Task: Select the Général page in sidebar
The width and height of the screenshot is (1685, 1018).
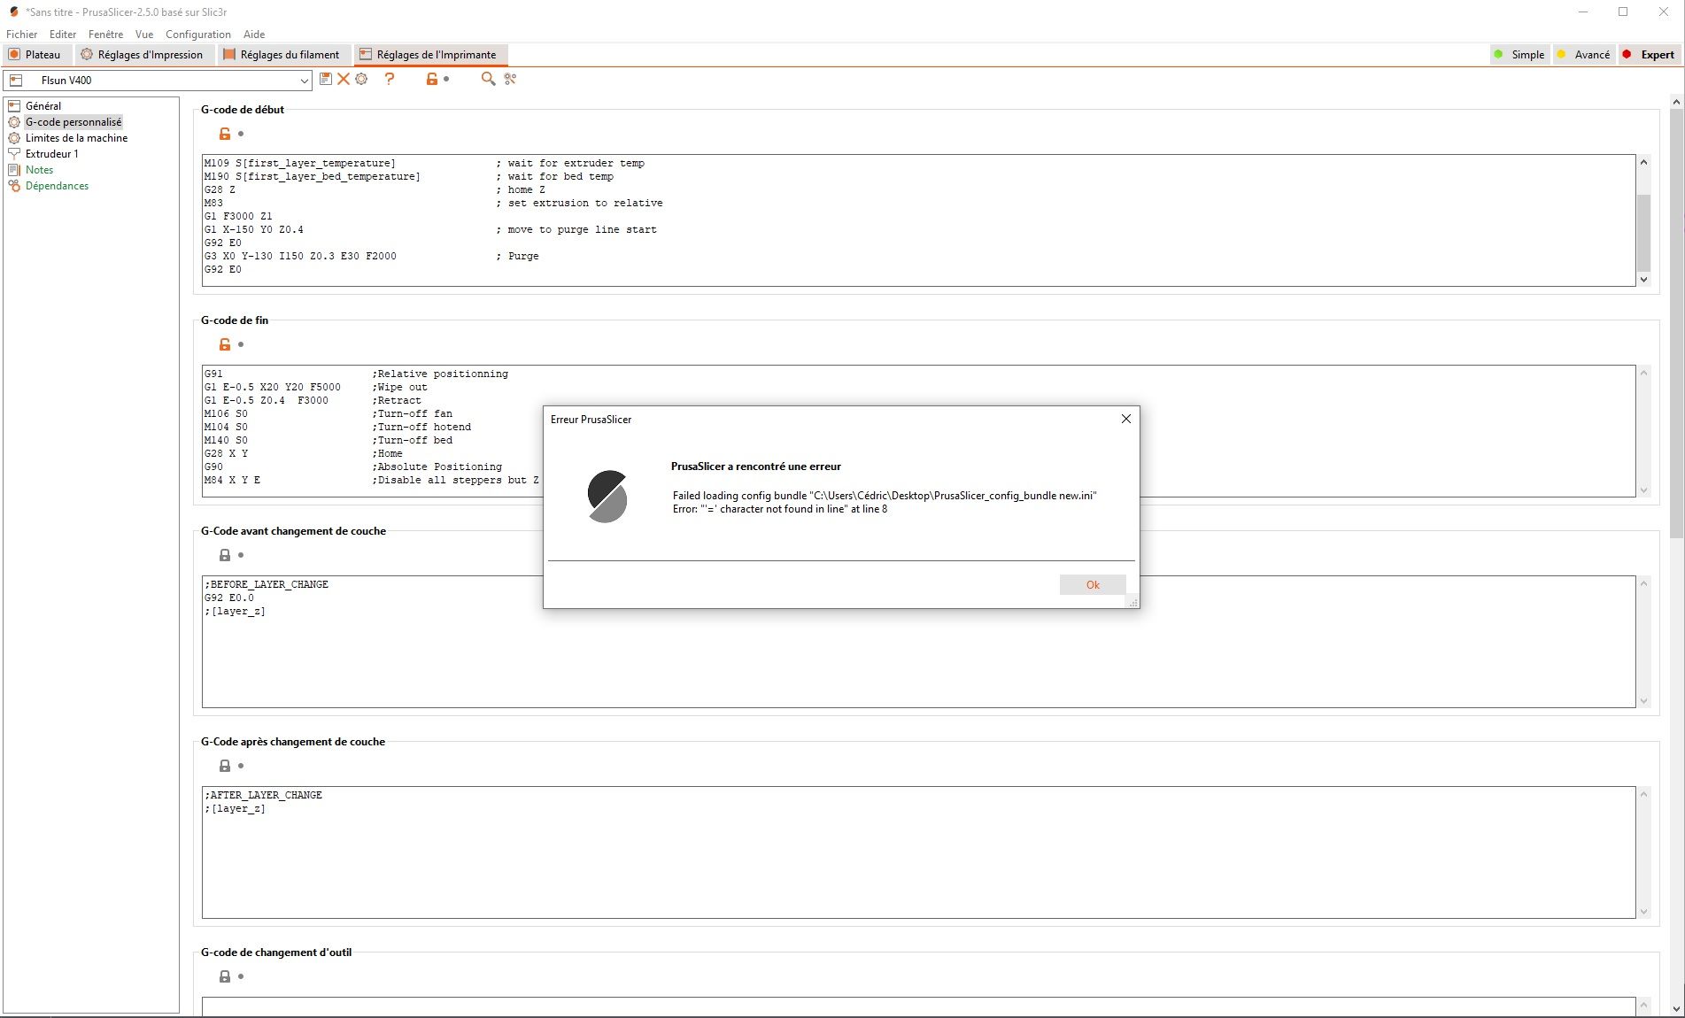Action: [x=43, y=106]
